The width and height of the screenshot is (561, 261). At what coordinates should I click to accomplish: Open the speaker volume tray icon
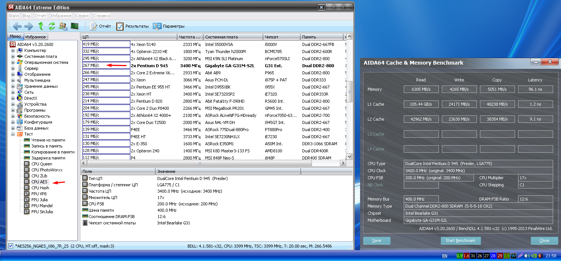tap(527, 256)
